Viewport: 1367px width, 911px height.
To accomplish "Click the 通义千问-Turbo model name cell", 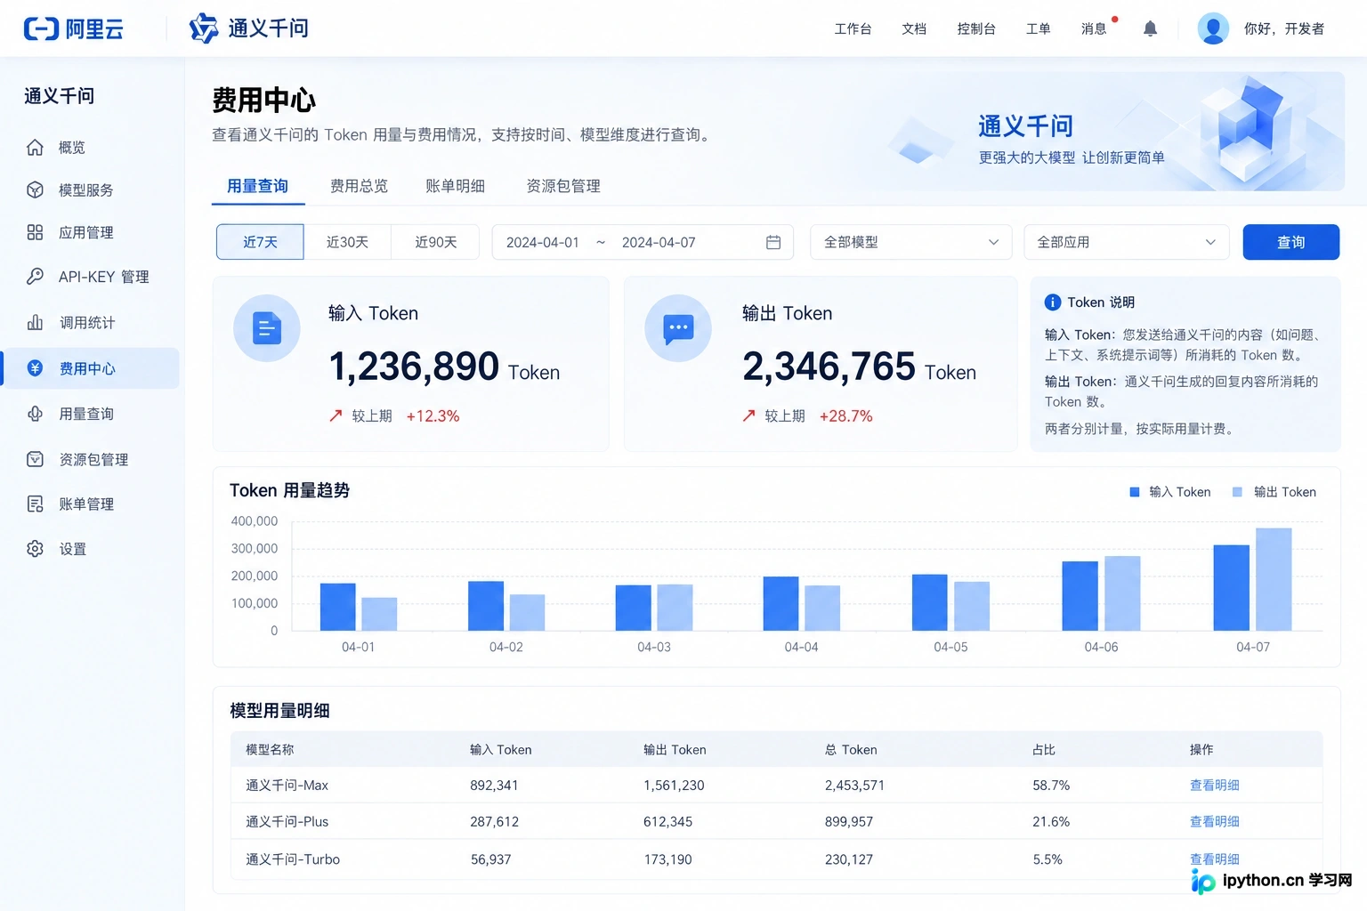I will (x=293, y=859).
